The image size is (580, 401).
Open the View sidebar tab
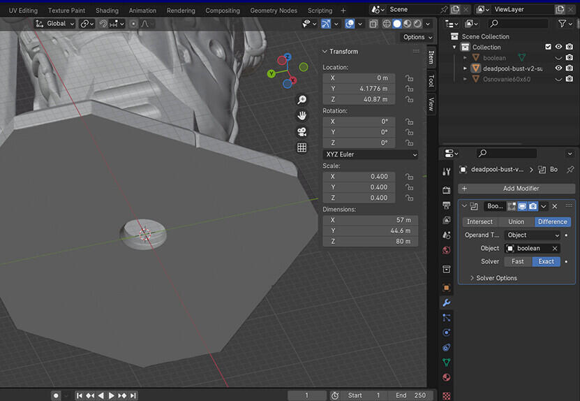(x=431, y=104)
